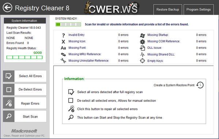Click the Repair Errors button label

point(30,104)
